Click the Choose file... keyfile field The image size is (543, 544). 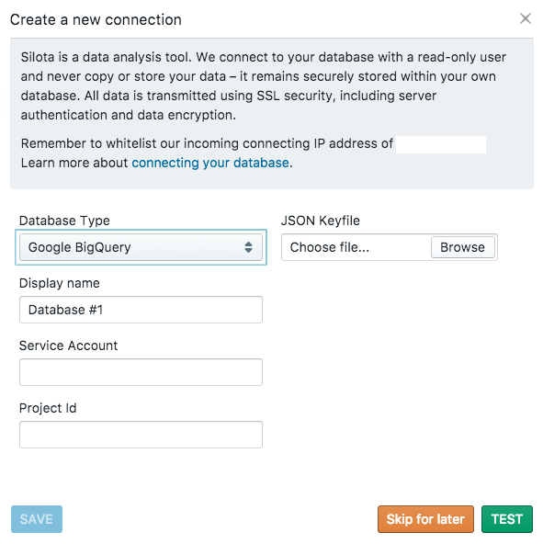[356, 247]
